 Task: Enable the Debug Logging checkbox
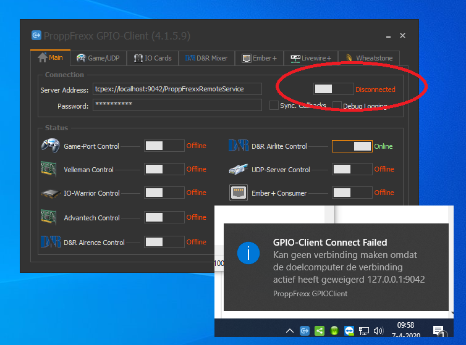coord(337,106)
